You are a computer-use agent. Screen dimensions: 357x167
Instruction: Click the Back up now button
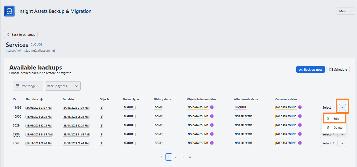click(x=310, y=70)
